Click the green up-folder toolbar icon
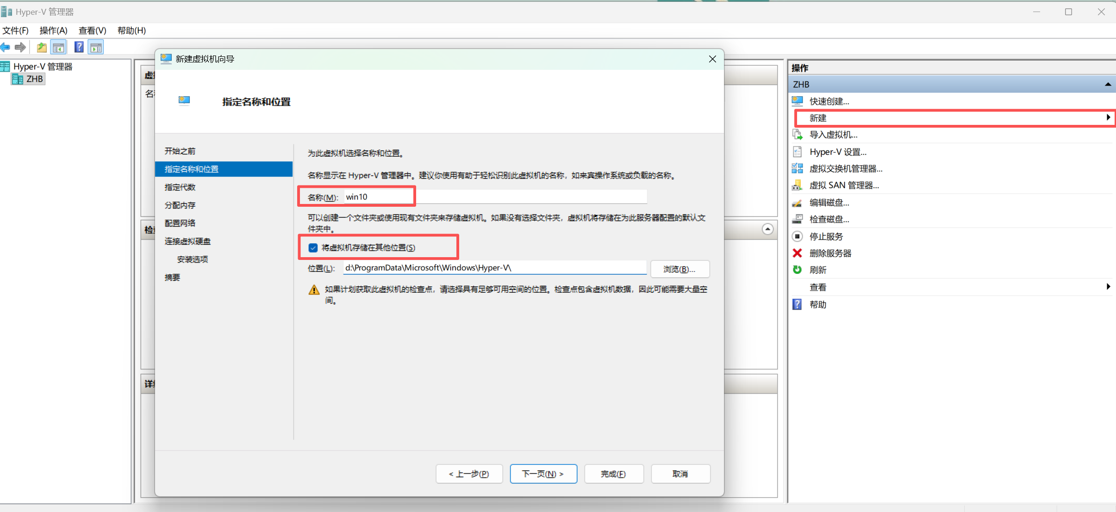This screenshot has width=1116, height=512. pyautogui.click(x=42, y=47)
